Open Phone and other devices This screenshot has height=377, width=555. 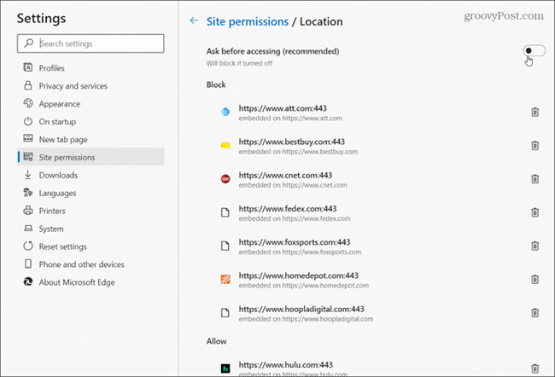tap(91, 264)
